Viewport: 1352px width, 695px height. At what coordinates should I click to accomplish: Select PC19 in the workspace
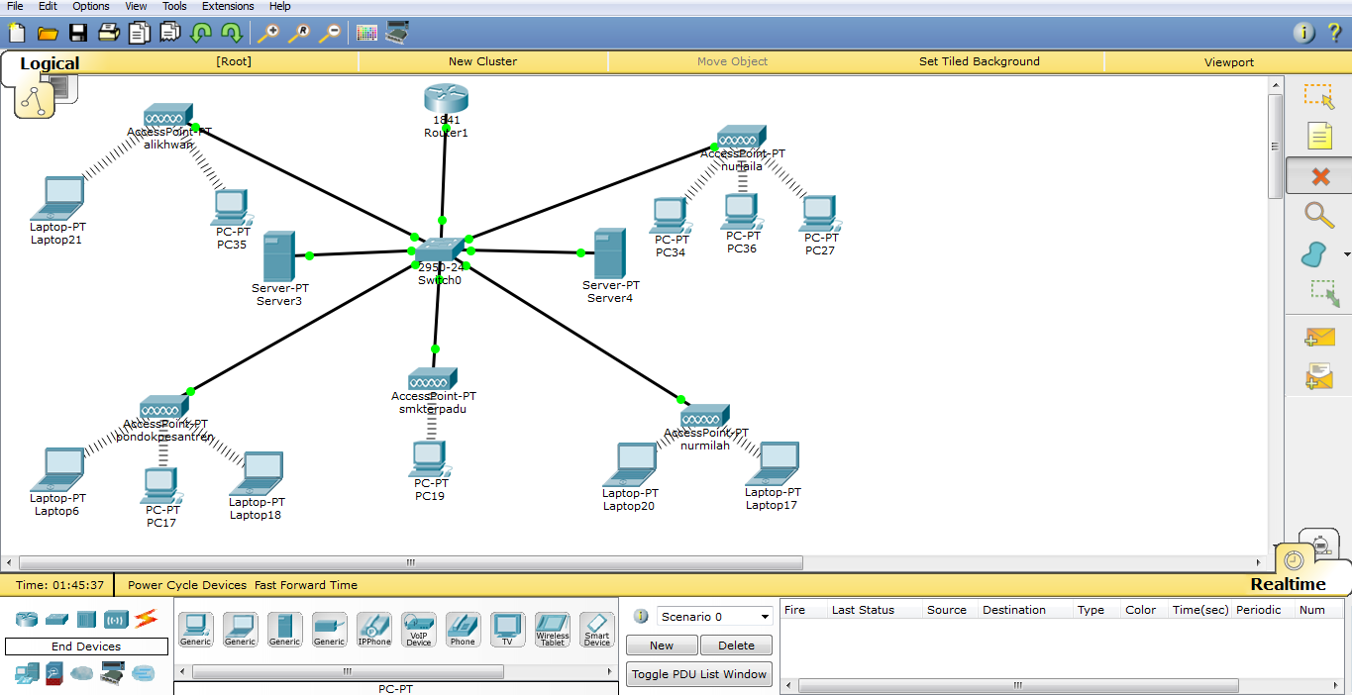pos(430,459)
